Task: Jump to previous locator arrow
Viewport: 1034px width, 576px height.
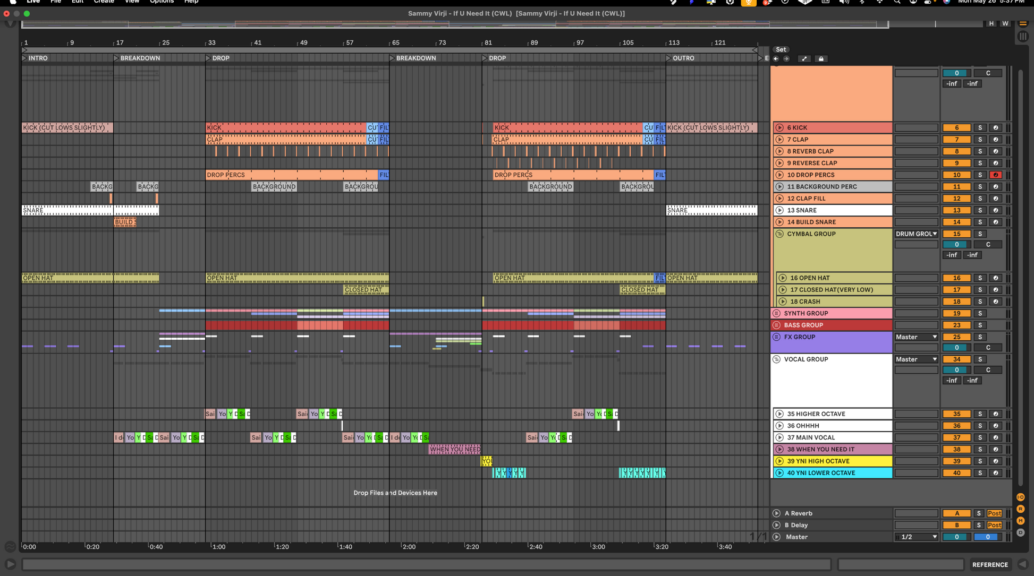Action: click(776, 59)
